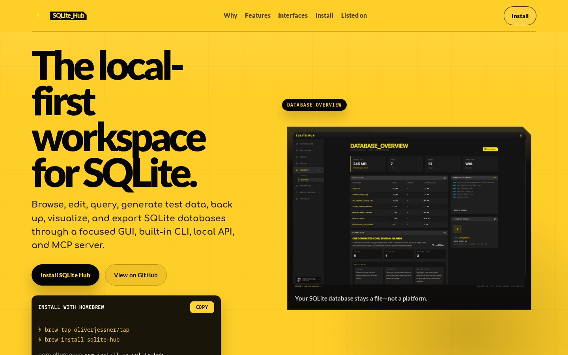Image resolution: width=568 pixels, height=355 pixels.
Task: Click the lightning bolt logo icon
Action: pos(38,16)
